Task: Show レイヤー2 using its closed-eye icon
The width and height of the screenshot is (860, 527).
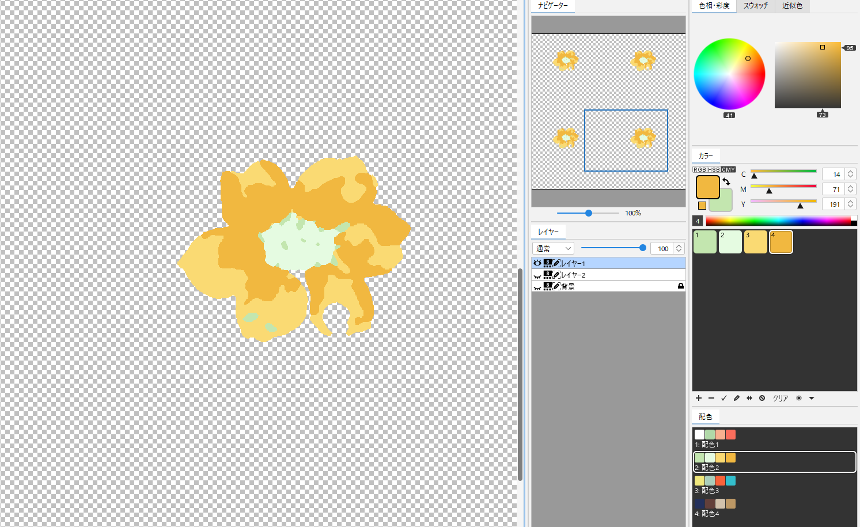Action: coord(537,275)
